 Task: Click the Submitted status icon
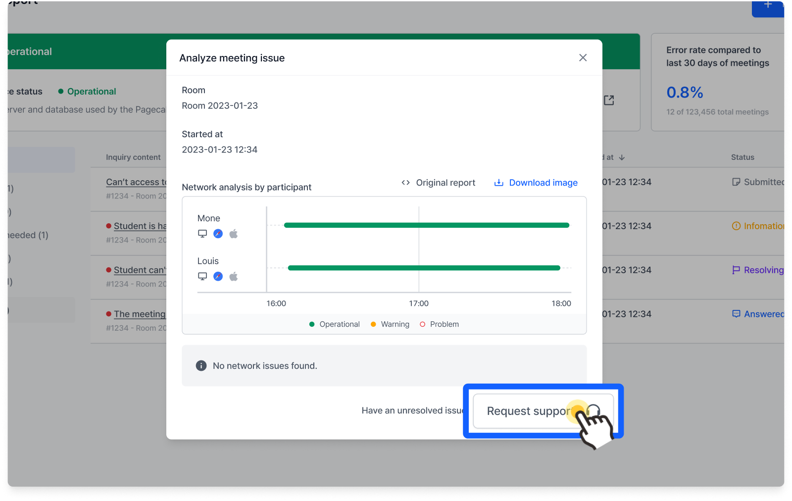[736, 182]
